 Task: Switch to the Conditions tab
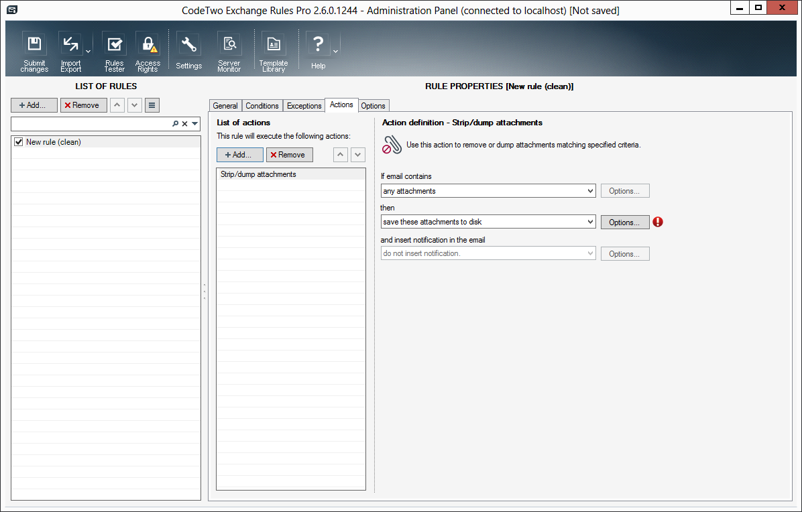click(x=262, y=106)
